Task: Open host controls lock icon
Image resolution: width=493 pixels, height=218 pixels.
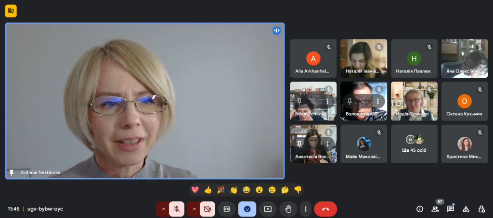Action: (x=481, y=209)
